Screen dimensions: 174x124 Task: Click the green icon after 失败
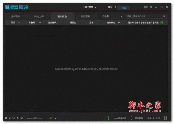point(162,22)
